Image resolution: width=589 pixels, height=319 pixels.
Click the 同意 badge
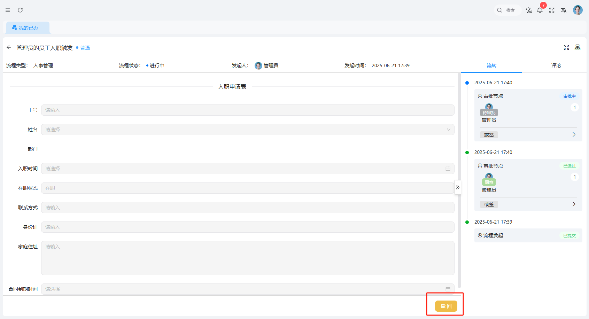point(489,182)
